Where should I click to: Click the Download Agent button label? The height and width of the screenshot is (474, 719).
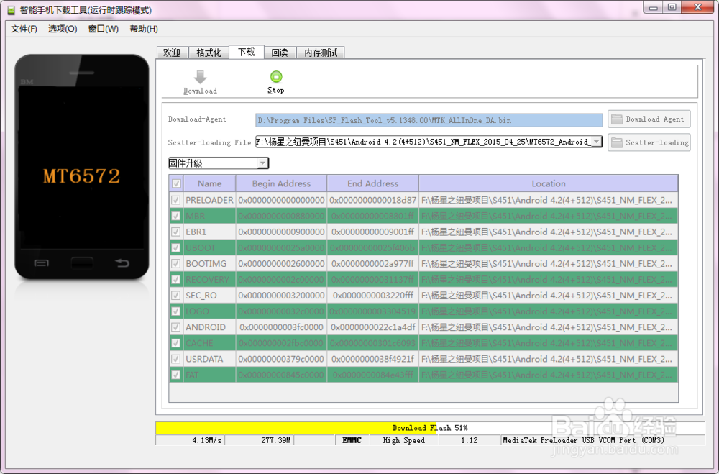pos(654,119)
